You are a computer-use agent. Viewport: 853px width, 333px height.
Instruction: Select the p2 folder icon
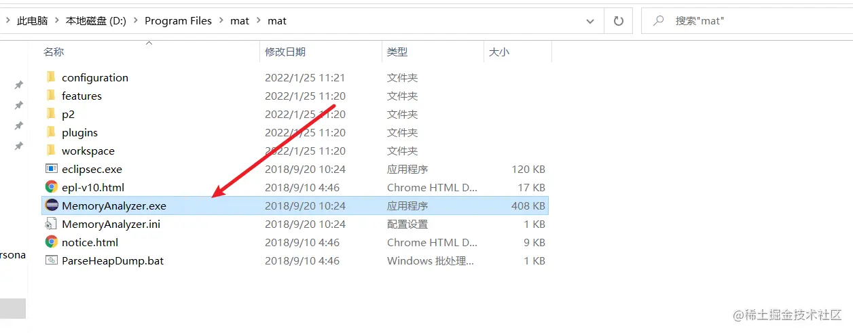(x=51, y=114)
